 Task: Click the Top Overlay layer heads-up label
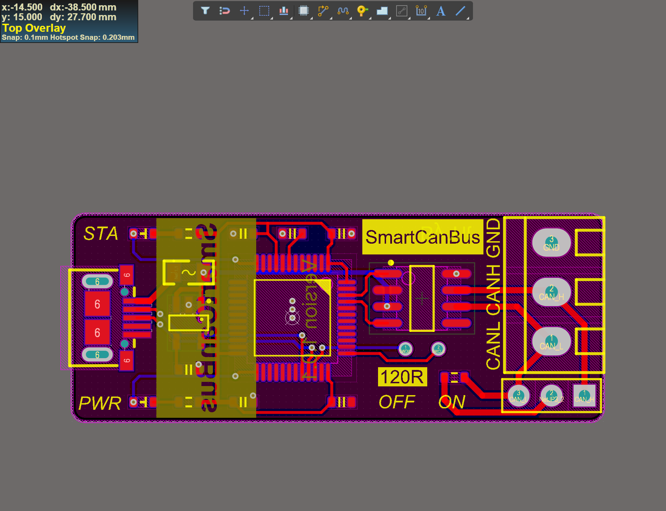34,28
